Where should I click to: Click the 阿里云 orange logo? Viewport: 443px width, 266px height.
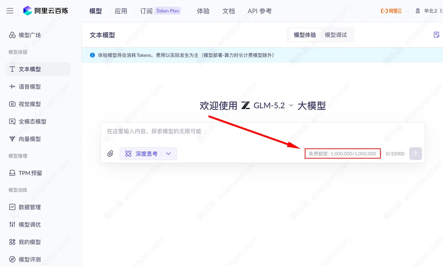point(391,11)
